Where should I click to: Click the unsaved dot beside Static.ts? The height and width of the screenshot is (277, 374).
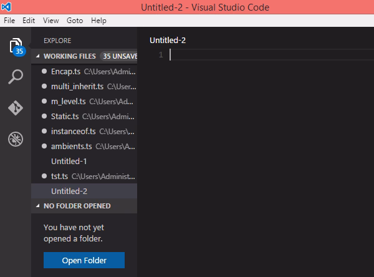[44, 116]
